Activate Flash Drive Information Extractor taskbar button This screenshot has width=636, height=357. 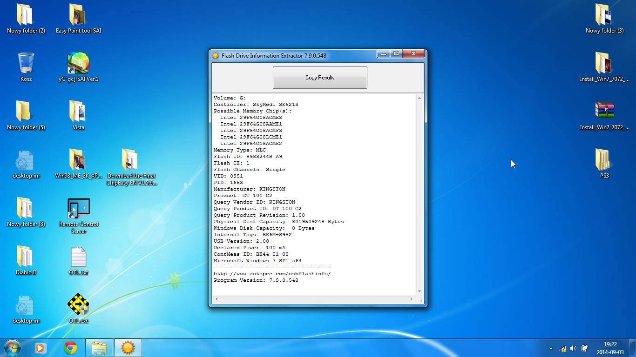[x=128, y=348]
